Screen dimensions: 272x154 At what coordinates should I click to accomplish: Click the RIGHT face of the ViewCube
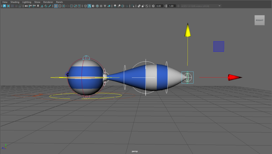coord(260,20)
